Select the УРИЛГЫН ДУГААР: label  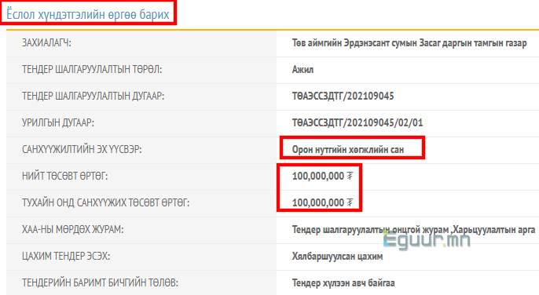click(58, 122)
